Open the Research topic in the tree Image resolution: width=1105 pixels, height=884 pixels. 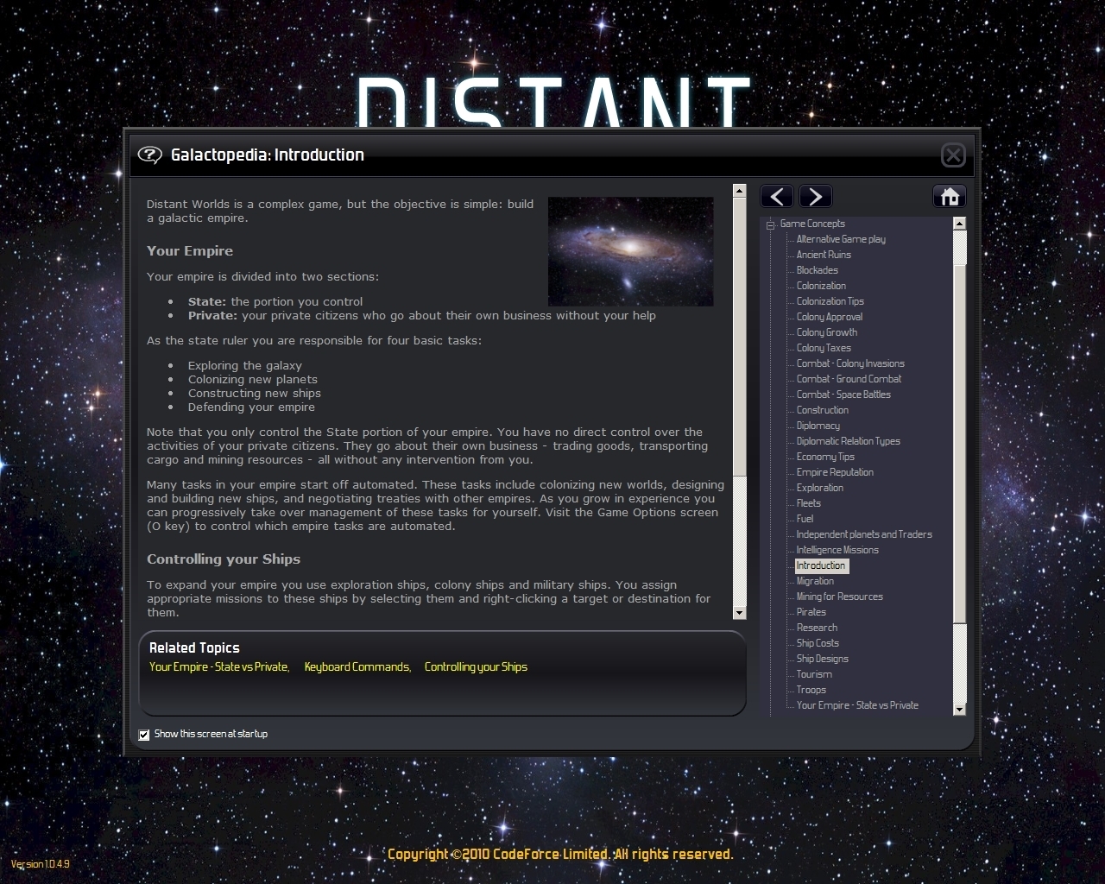[817, 628]
